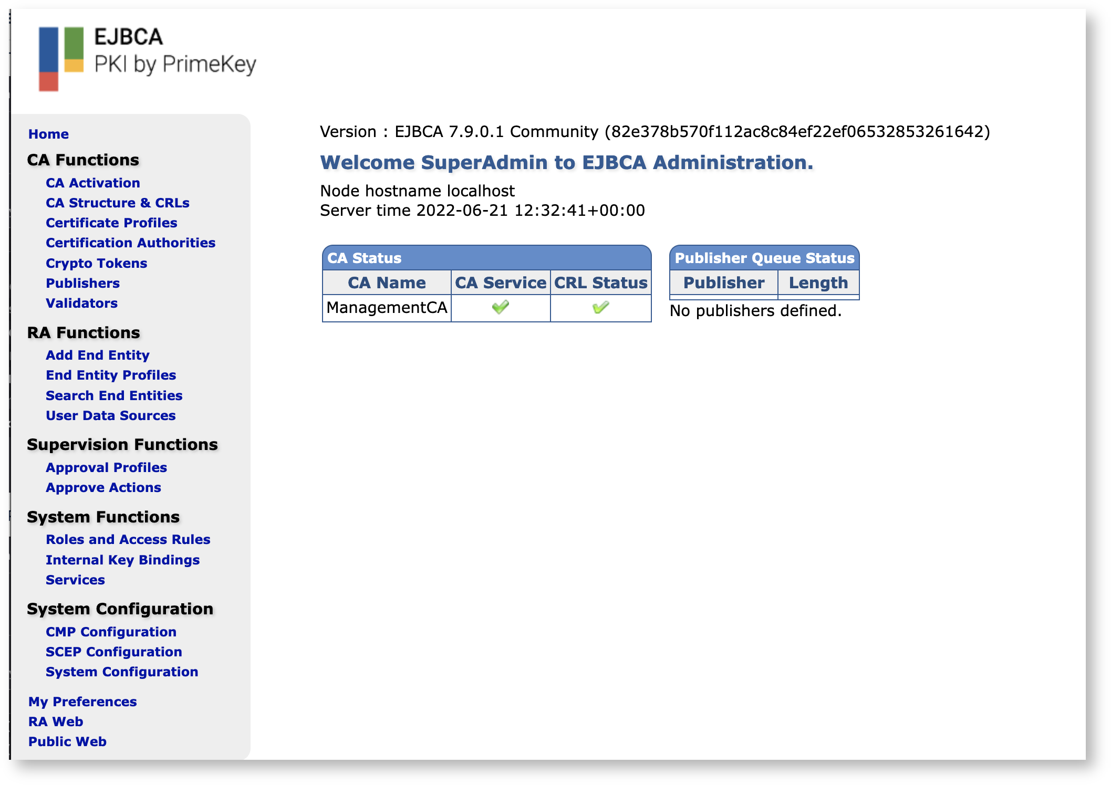Open Roles and Access Rules
The image size is (1111, 785).
tap(128, 539)
